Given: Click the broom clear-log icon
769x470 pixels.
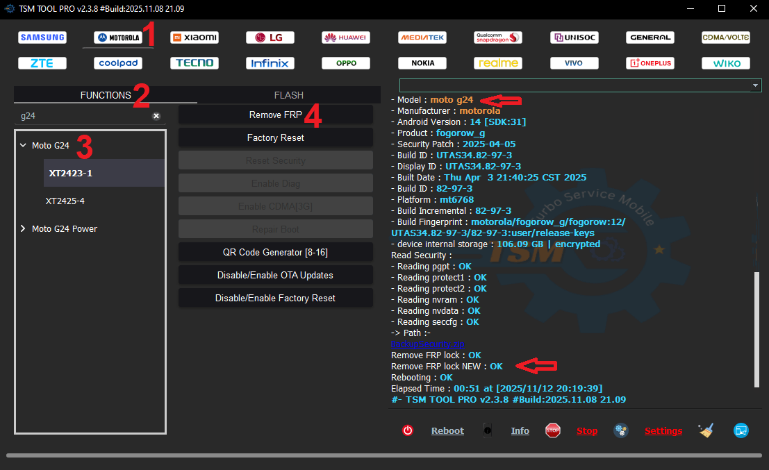Looking at the screenshot, I should point(706,430).
